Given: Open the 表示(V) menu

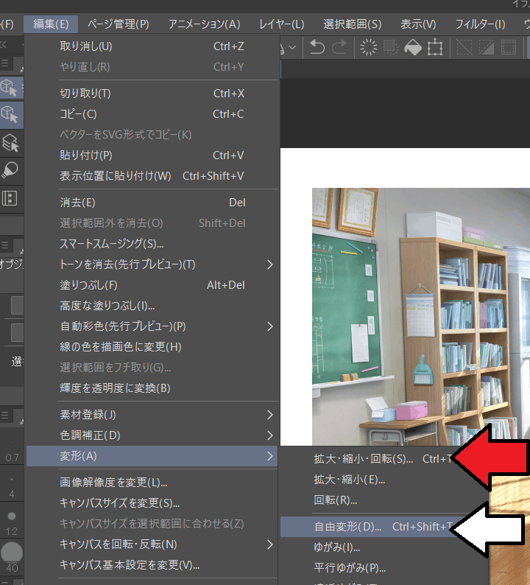Looking at the screenshot, I should [418, 24].
